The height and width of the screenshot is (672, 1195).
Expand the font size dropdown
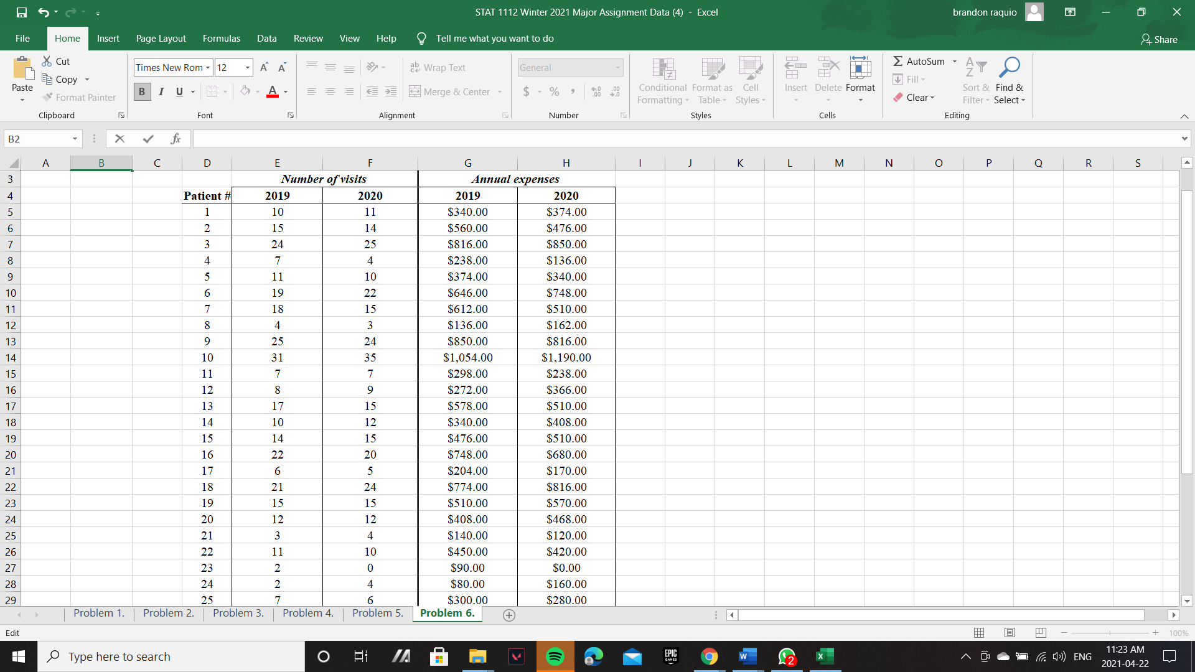coord(246,67)
